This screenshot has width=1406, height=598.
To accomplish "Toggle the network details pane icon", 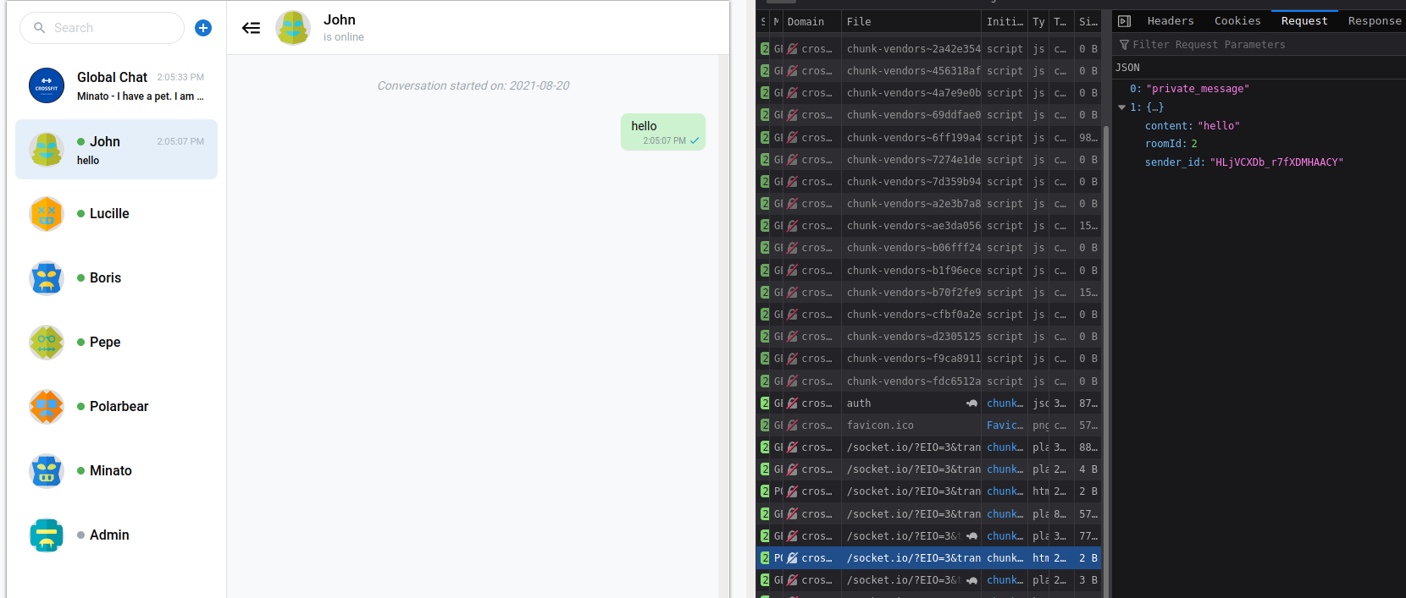I will [x=1124, y=21].
